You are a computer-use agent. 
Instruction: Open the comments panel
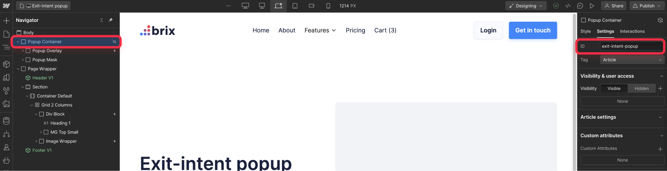click(580, 6)
